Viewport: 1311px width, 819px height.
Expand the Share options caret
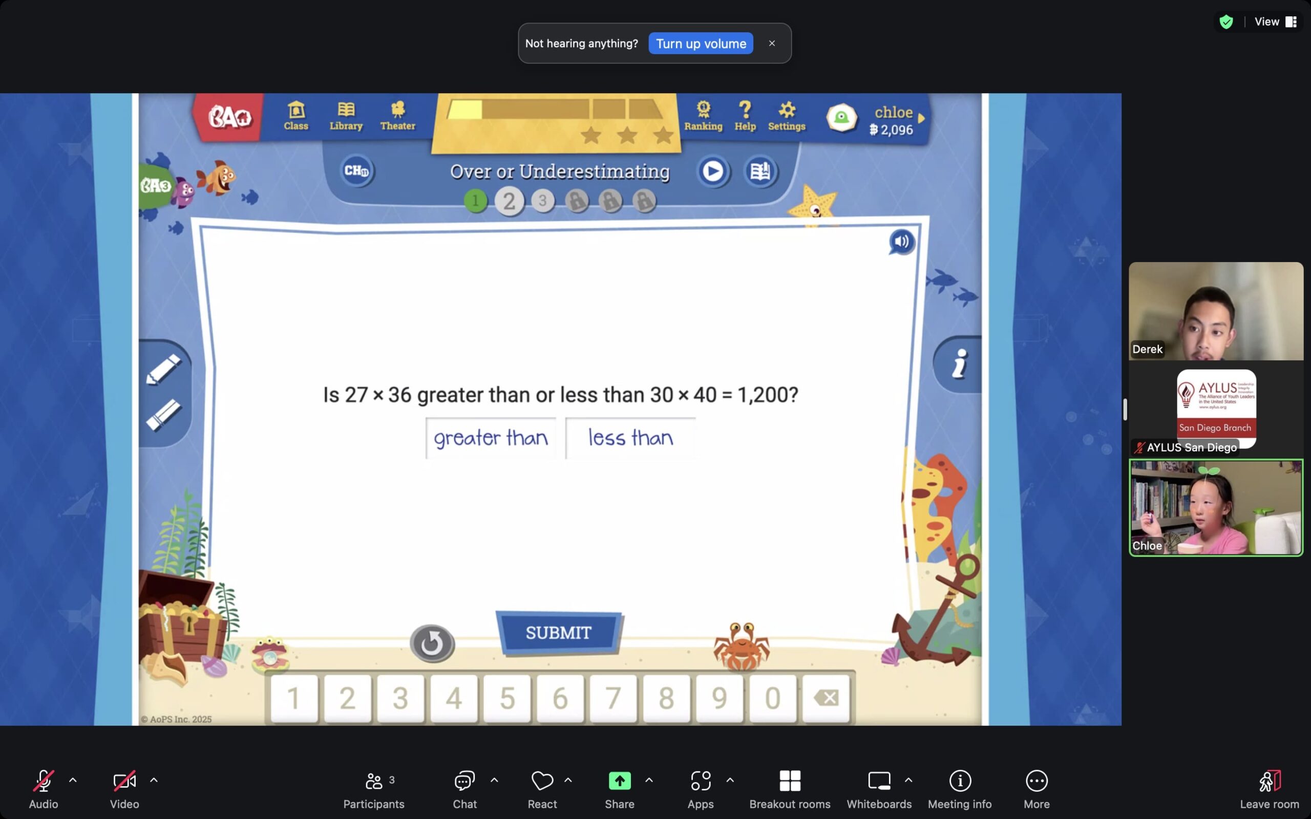[649, 780]
